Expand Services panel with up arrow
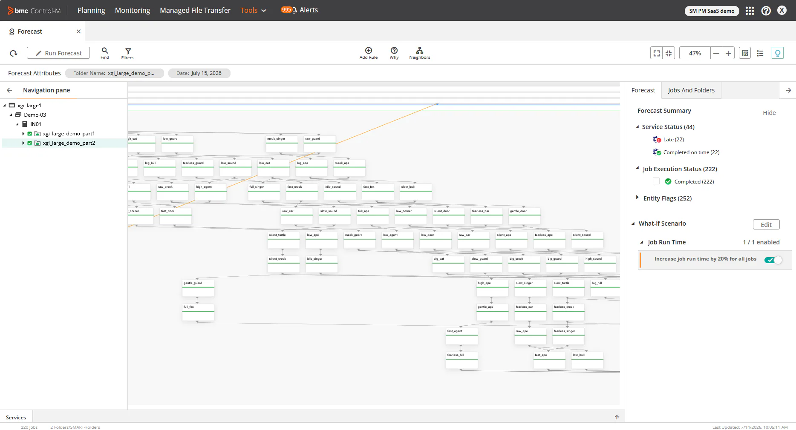Screen dimensions: 796x430 point(617,417)
